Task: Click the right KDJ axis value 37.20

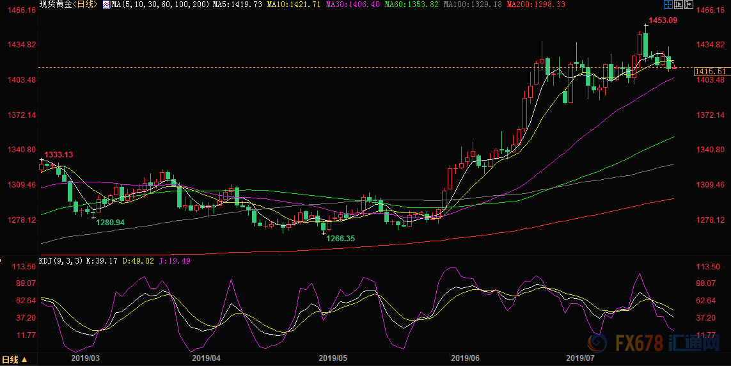Action: pyautogui.click(x=706, y=318)
